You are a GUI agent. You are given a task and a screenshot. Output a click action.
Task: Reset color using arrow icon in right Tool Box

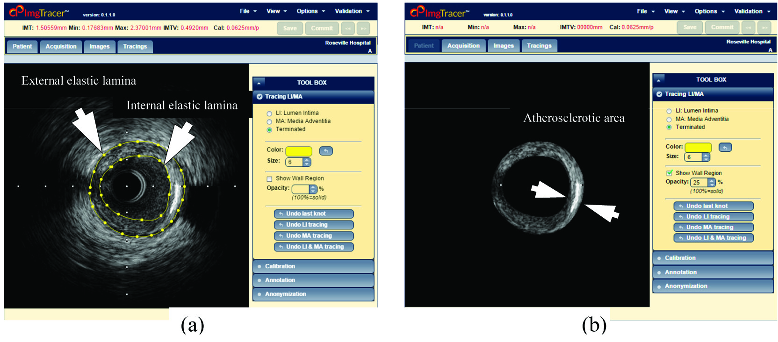[x=725, y=148]
